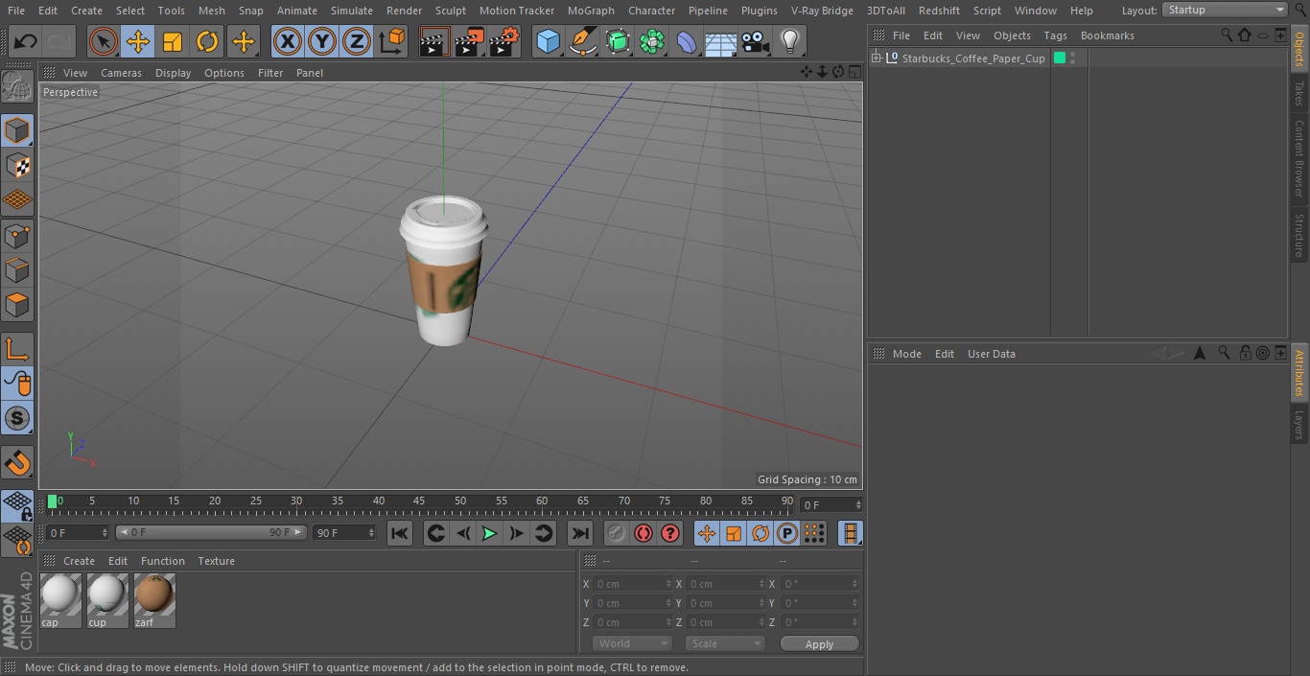Activate the Rotate tool
Image resolution: width=1310 pixels, height=676 pixels.
pyautogui.click(x=207, y=41)
